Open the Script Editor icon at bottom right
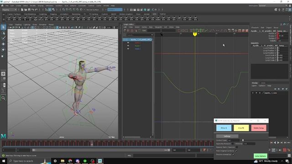Viewport: 292px width, 164px height. click(x=289, y=155)
